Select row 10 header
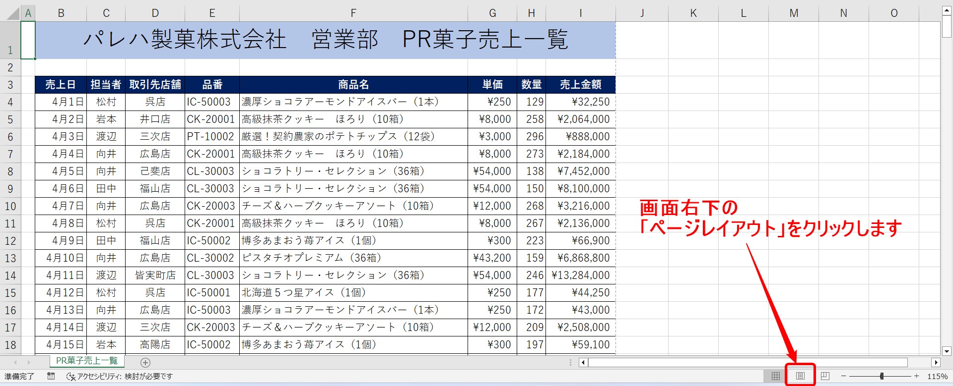 tap(10, 206)
